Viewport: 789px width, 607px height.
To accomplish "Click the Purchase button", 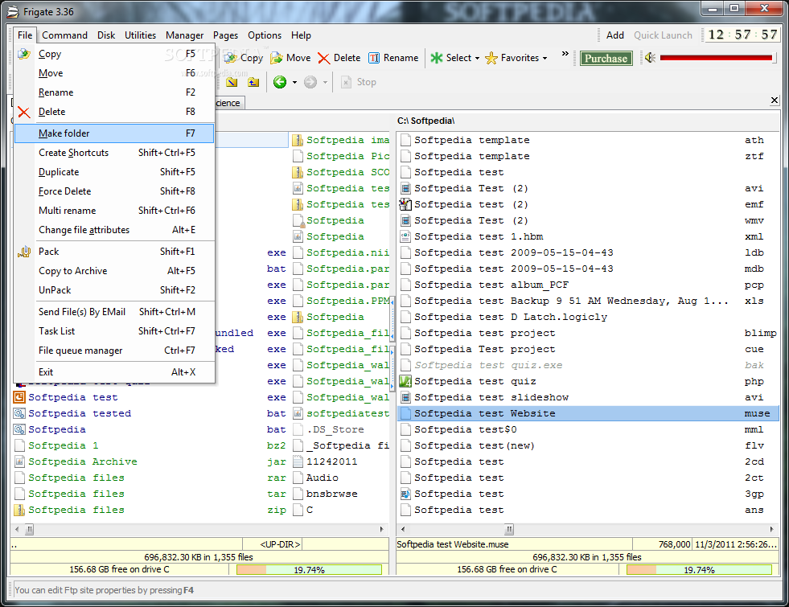I will 606,59.
